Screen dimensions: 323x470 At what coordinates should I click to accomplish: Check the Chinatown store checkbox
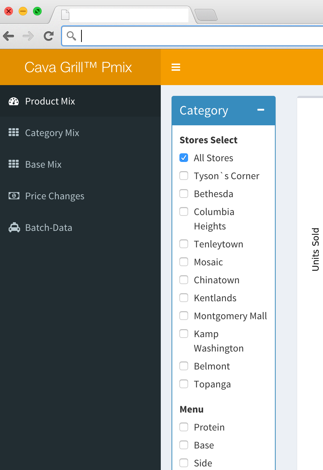[184, 280]
